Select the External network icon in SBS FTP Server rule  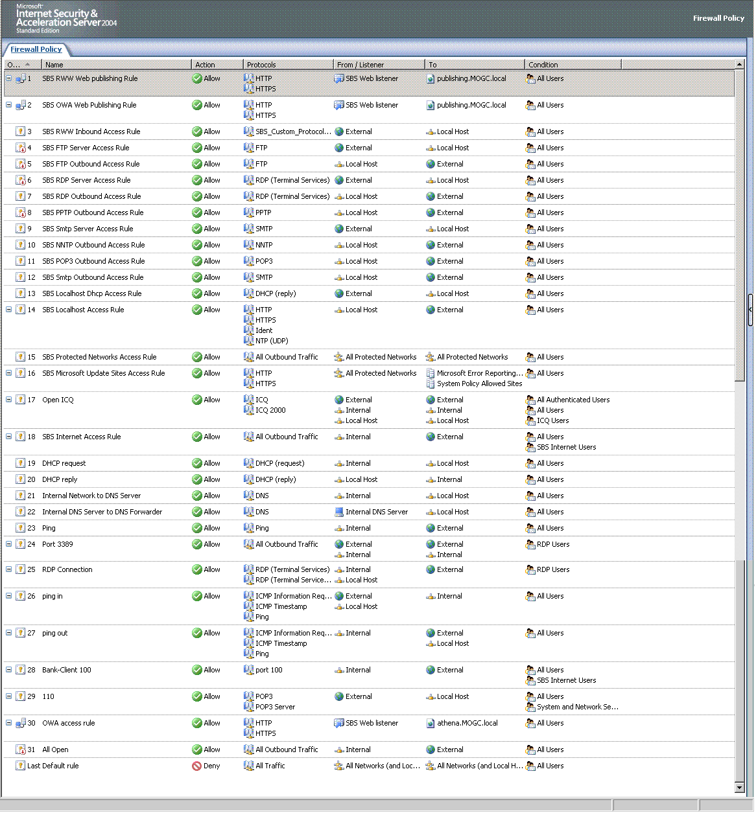(x=338, y=148)
